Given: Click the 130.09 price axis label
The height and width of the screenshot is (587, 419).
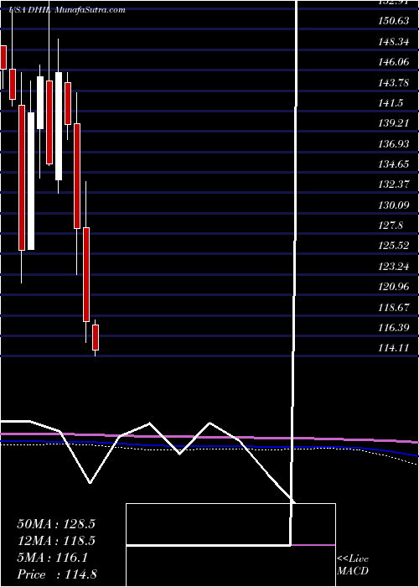Looking at the screenshot, I should click(x=394, y=205).
